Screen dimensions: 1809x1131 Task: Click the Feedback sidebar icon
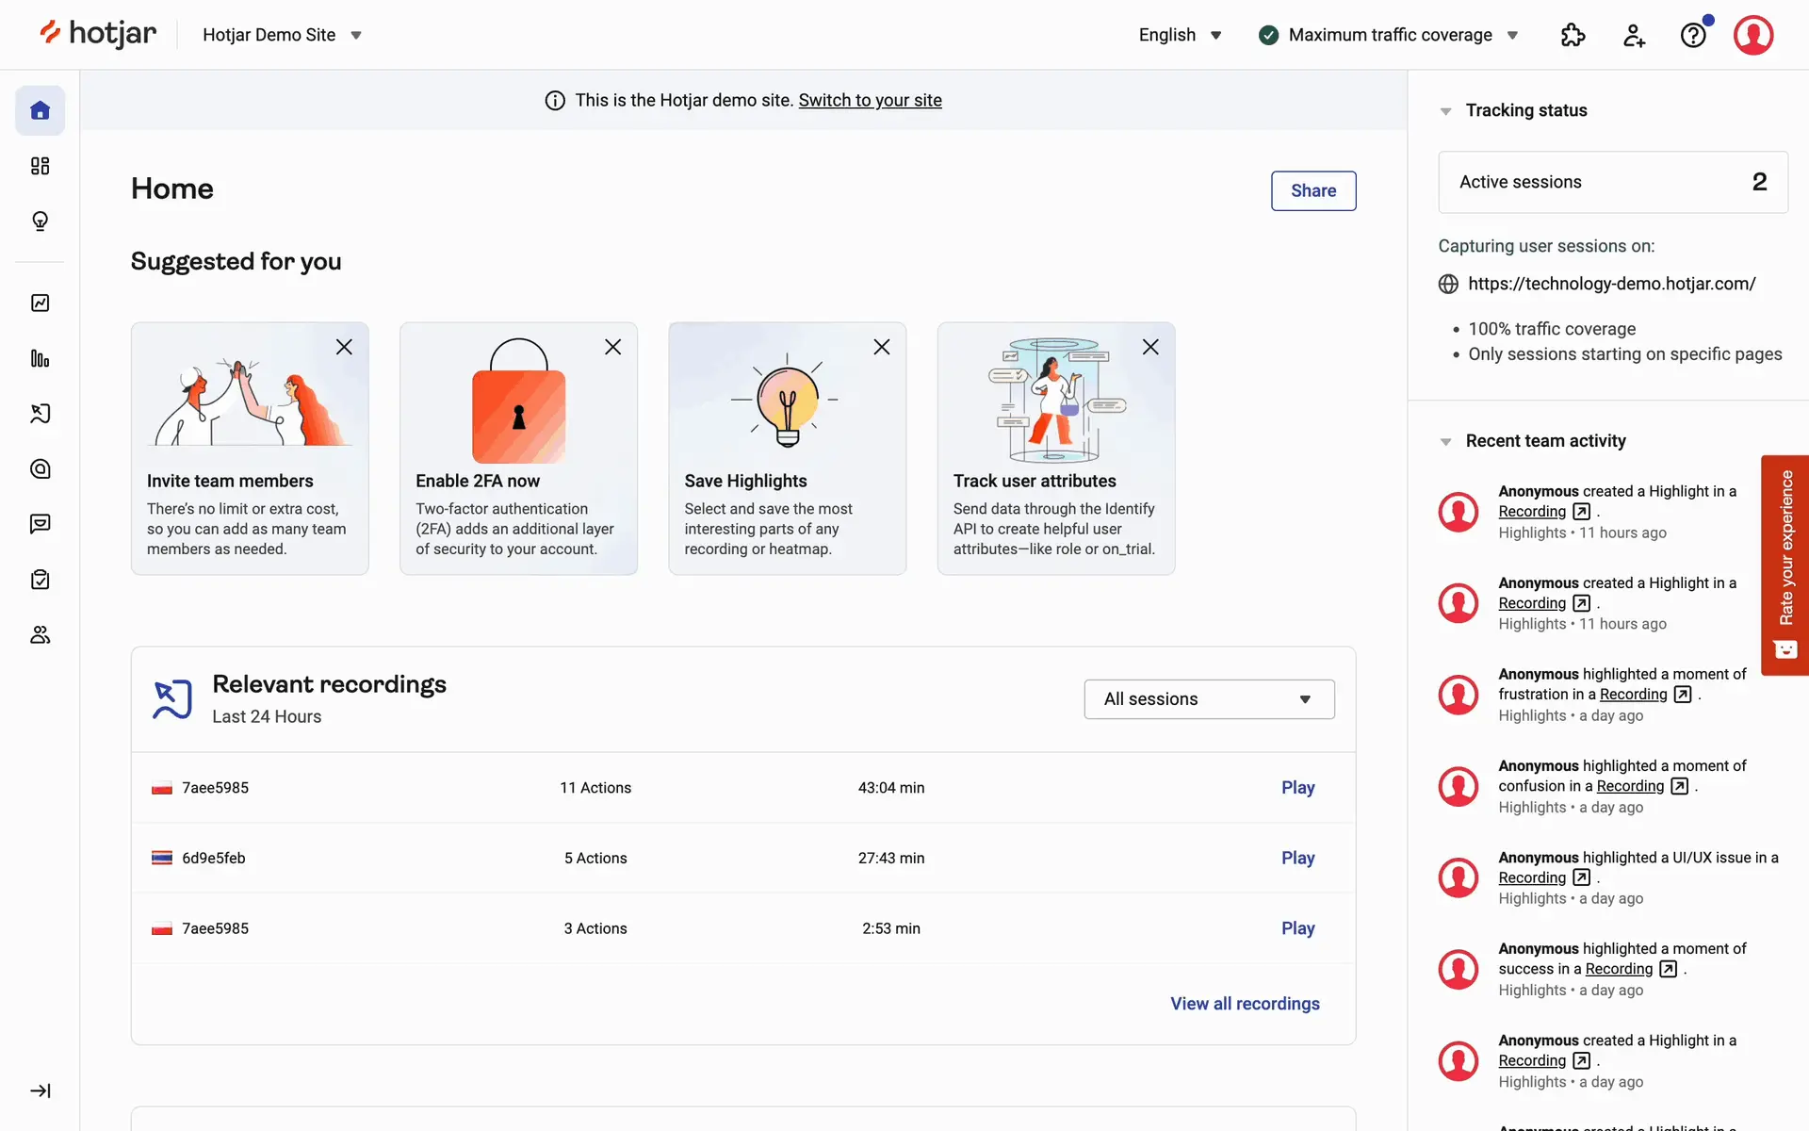pos(40,524)
